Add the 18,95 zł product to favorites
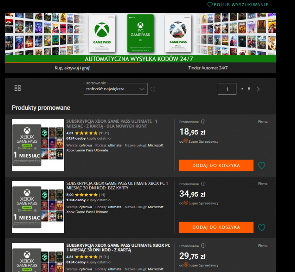Image resolution: width=295 pixels, height=272 pixels. (x=261, y=166)
